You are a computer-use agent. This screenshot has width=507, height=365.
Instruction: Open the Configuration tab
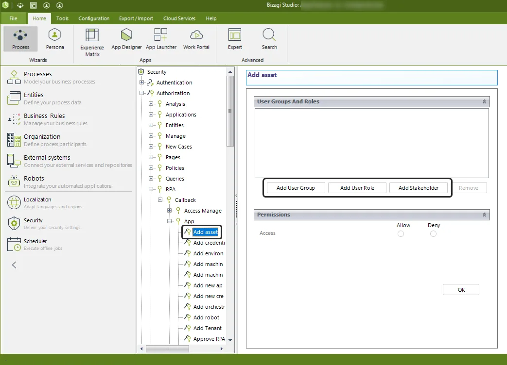tap(94, 18)
